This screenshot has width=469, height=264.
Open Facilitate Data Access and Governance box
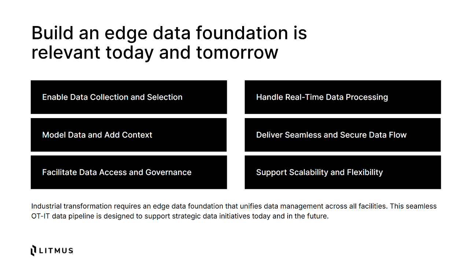[x=129, y=172]
